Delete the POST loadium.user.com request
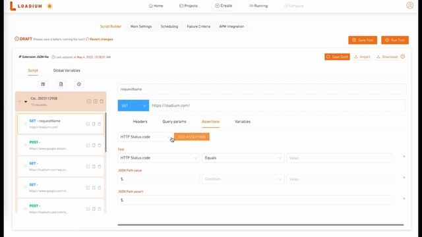The image size is (422, 237). click(100, 209)
